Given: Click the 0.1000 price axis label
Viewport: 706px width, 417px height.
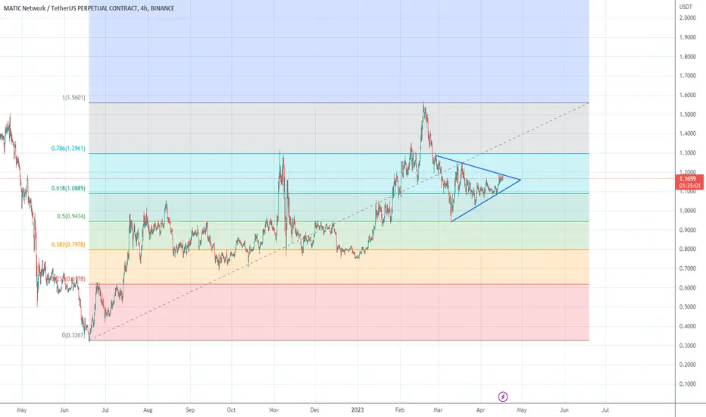Looking at the screenshot, I should click(688, 384).
